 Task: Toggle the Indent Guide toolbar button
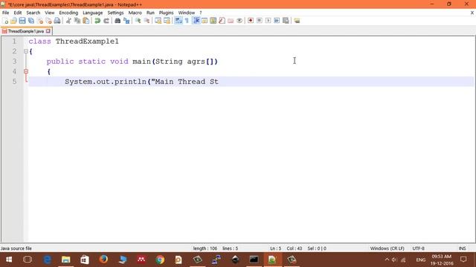pyautogui.click(x=196, y=21)
